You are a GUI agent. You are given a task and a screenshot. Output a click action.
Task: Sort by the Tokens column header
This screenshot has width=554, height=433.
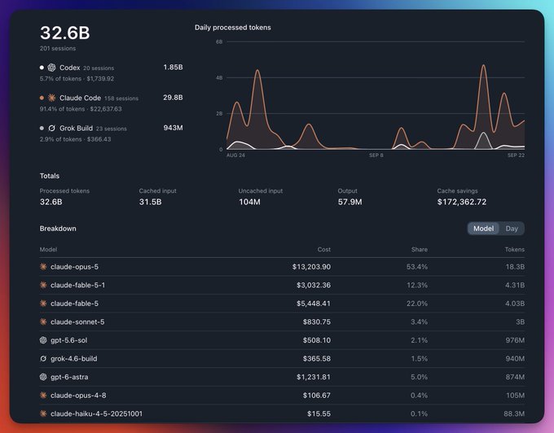pyautogui.click(x=514, y=250)
